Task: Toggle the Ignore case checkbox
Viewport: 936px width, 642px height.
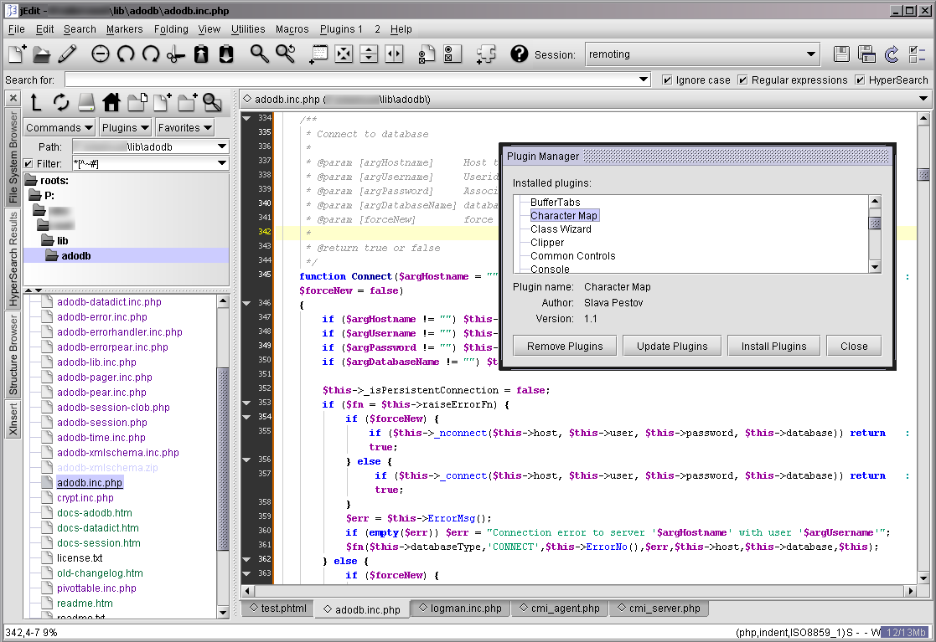Action: (x=667, y=80)
